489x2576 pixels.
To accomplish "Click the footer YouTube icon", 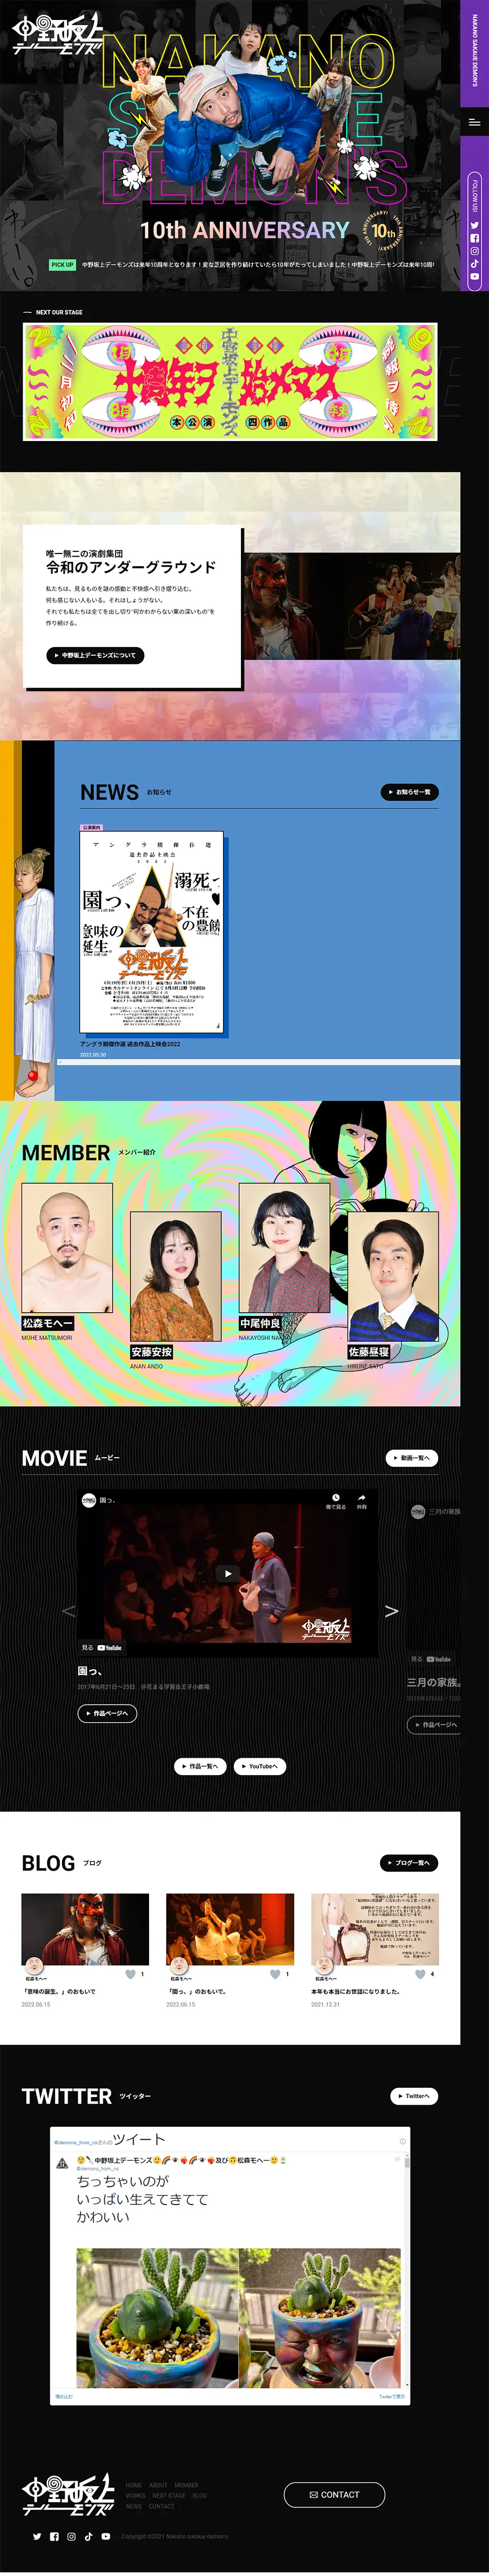I will coord(105,2536).
